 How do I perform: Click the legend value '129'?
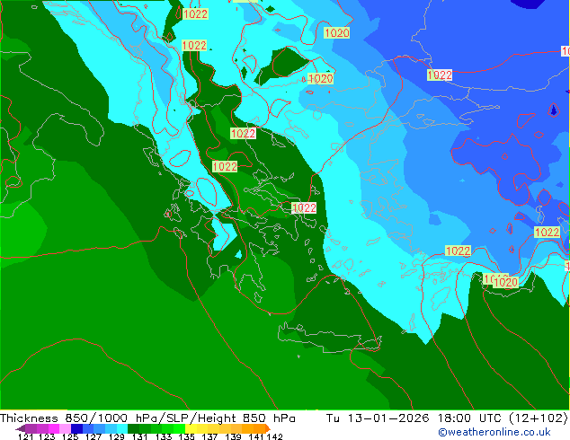tap(117, 436)
